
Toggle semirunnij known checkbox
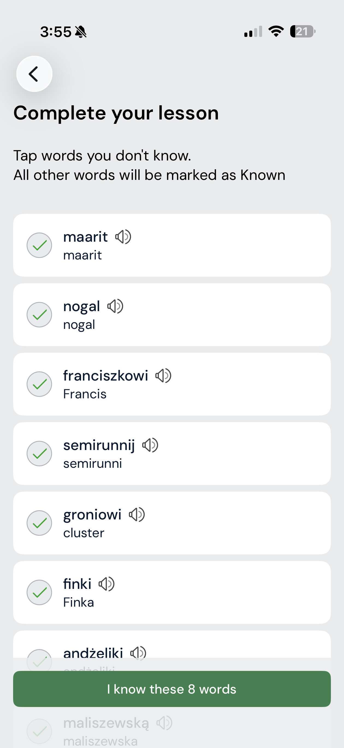[x=39, y=453]
